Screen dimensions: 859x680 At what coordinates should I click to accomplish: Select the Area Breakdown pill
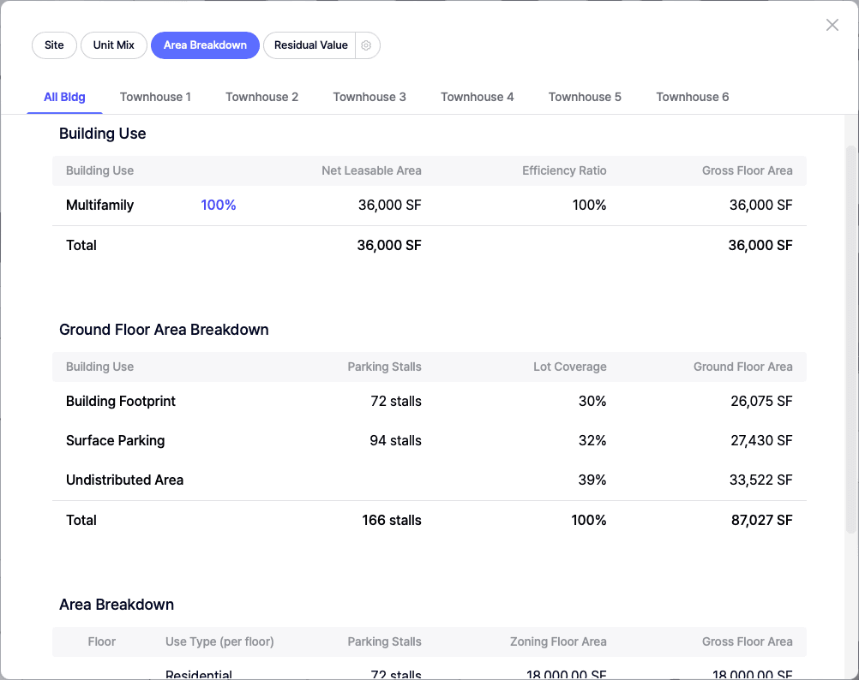tap(205, 45)
